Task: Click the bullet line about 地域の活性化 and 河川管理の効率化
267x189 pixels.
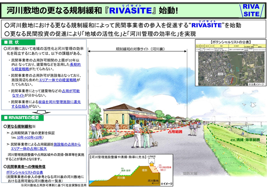Action: coord(100,34)
